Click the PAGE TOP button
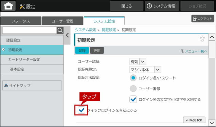Image resolution: width=216 pixels, height=127 pixels. click(x=194, y=120)
